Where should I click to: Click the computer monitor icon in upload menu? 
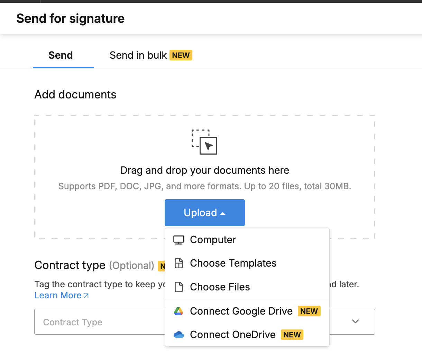(179, 240)
